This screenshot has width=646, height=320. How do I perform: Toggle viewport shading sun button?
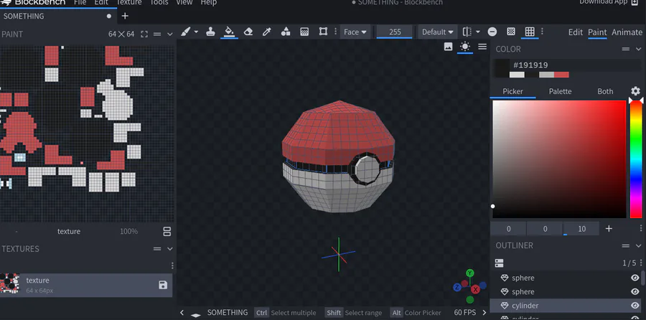pos(465,47)
